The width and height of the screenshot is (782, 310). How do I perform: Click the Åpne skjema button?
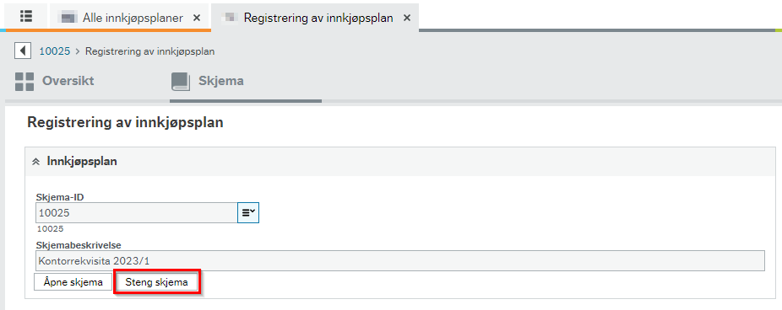click(x=73, y=282)
